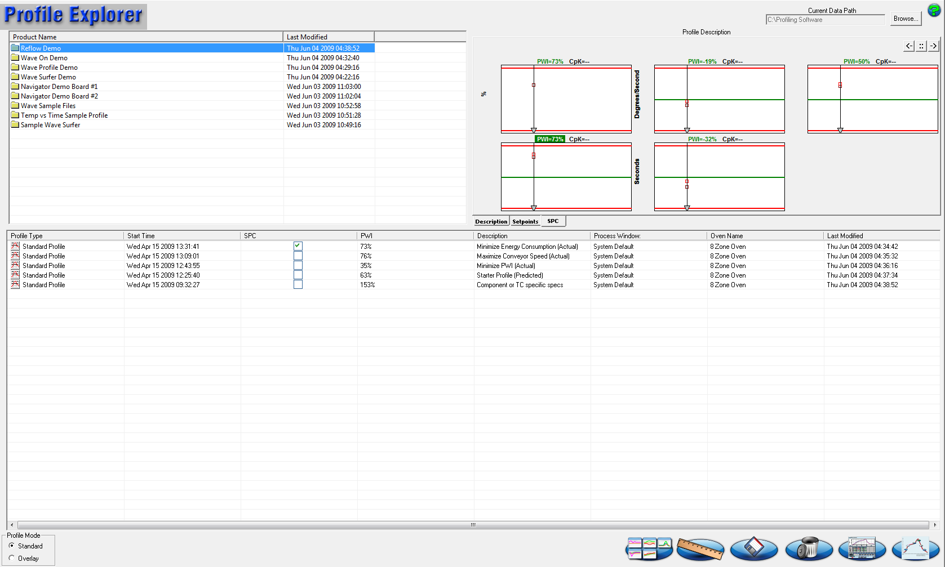The width and height of the screenshot is (945, 567).
Task: Click the Browse... button
Action: coord(906,19)
